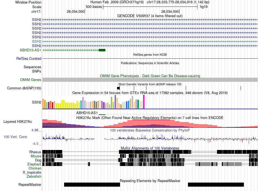This screenshot has width=258, height=191.
Task: Click the RepeatMasker track label
Action: pos(30,184)
